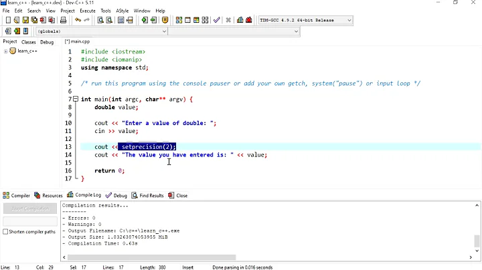Viewport: 482px width, 270px height.
Task: Switch to the Compile Log tab
Action: [x=84, y=195]
